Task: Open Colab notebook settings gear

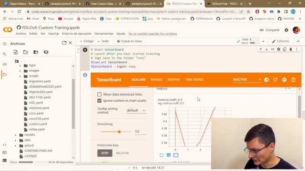Action: tap(286, 30)
